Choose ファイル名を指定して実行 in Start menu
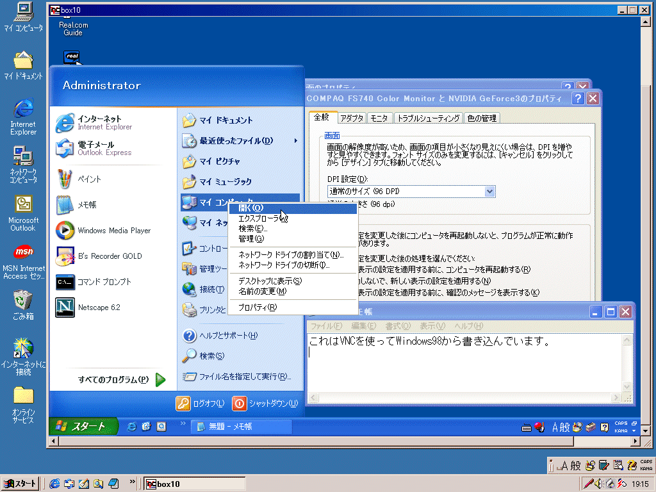Viewport: 656px width, 492px height. click(237, 377)
